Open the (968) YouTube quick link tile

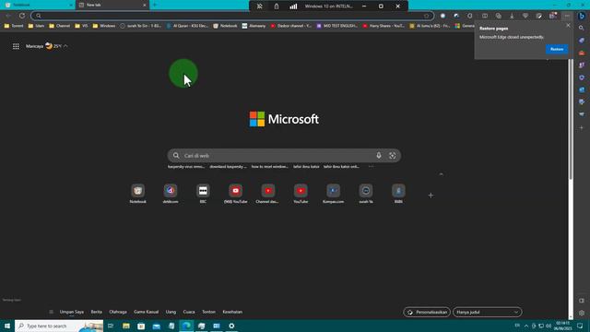[x=236, y=194]
